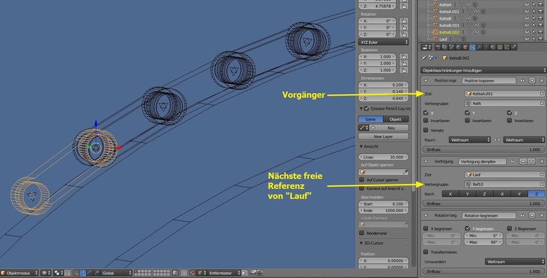
Task: Switch to the Objekt grease pencil tab
Action: (x=395, y=119)
